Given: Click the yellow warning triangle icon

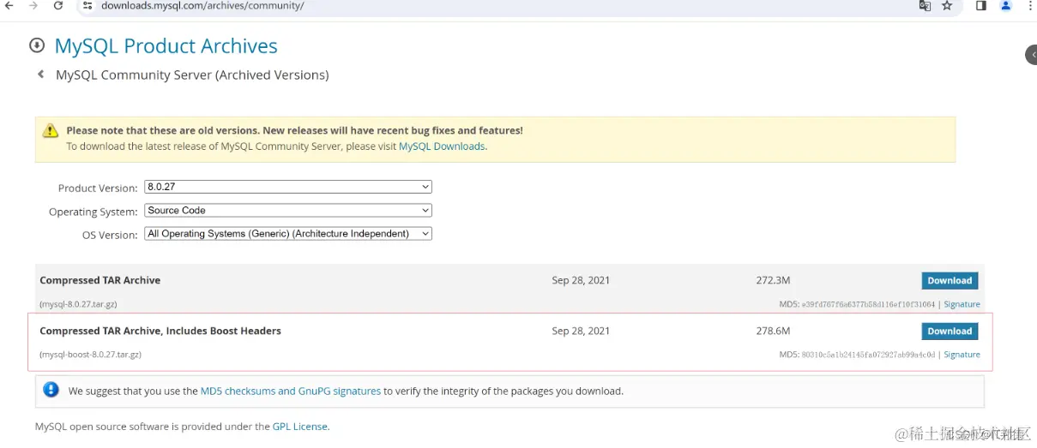Looking at the screenshot, I should pos(51,131).
